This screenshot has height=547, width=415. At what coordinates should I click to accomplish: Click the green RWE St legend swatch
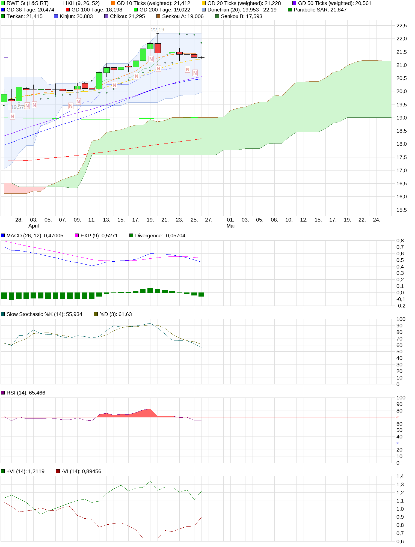[3, 3]
